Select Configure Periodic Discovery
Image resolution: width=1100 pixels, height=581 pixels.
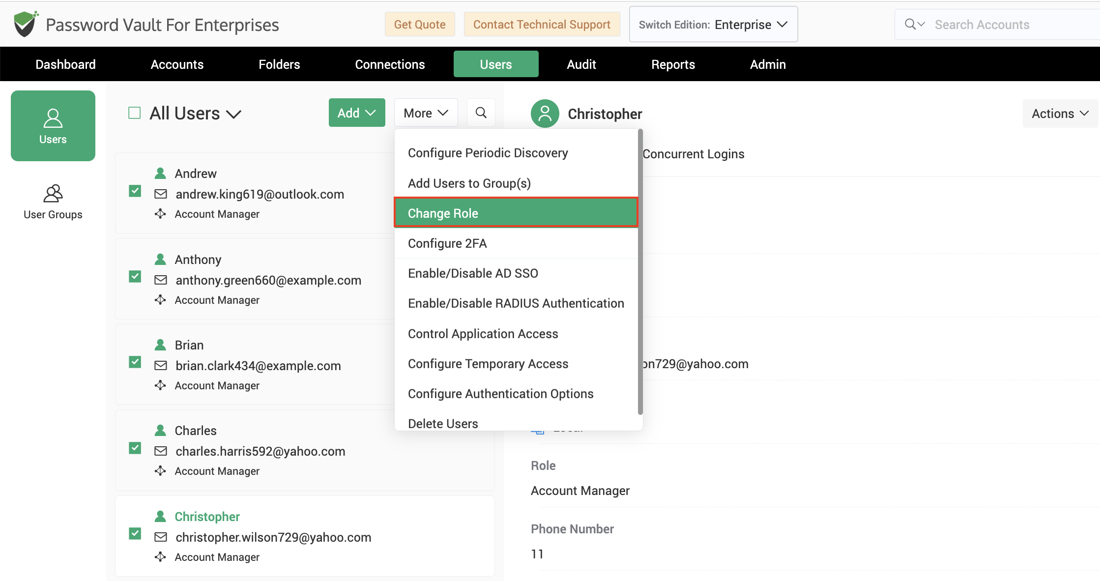516,153
